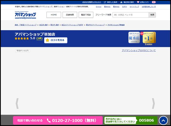Click the アパマンショップ草加店 store heading
The height and width of the screenshot is (126, 171).
point(35,34)
